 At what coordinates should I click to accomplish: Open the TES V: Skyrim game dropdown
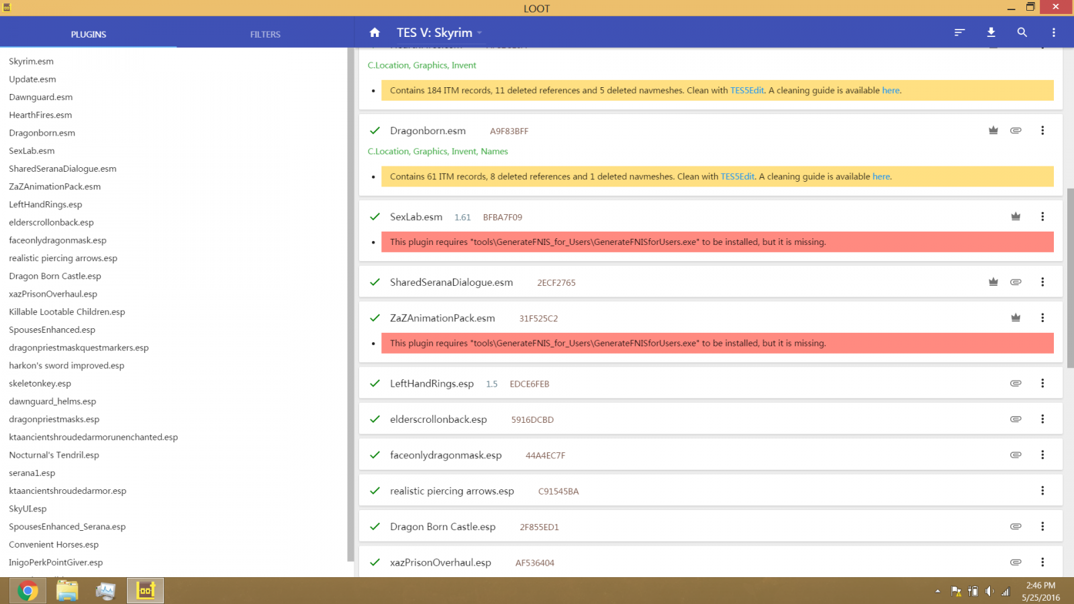point(439,32)
